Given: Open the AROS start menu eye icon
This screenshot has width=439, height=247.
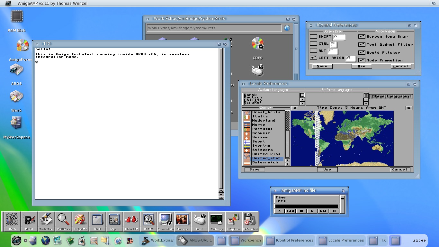Looking at the screenshot, I should (x=17, y=240).
